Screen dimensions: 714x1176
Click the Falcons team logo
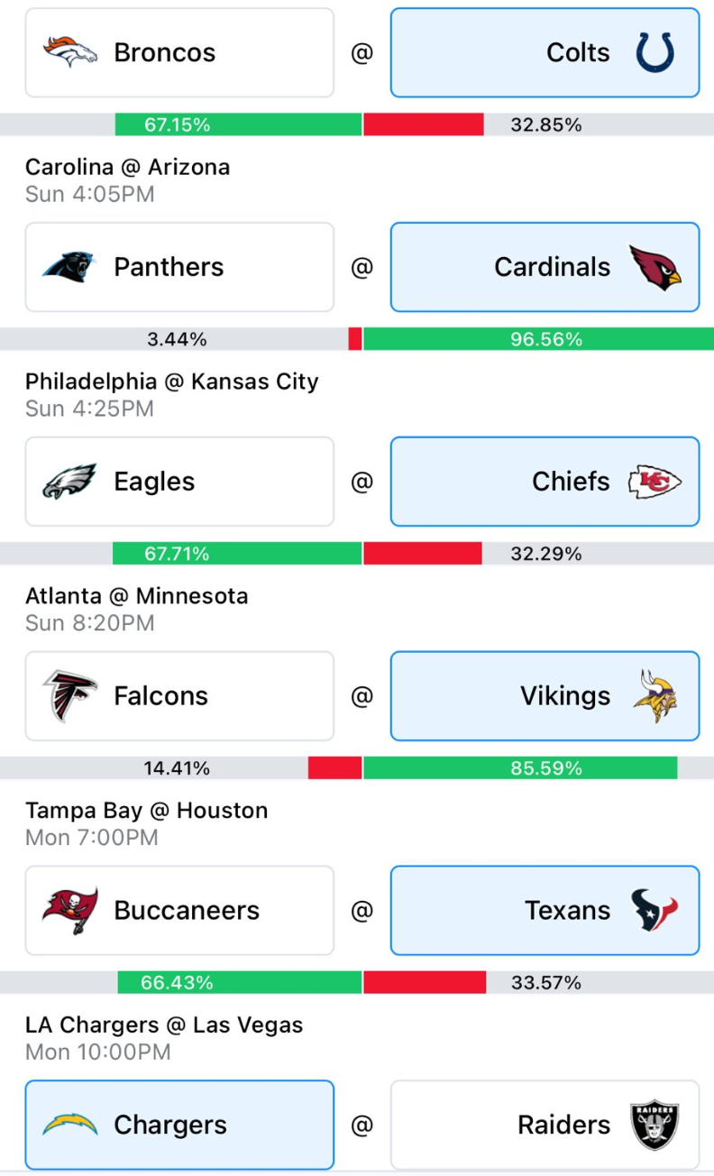point(69,696)
